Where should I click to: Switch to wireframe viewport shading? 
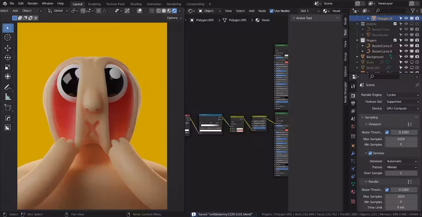coord(159,11)
